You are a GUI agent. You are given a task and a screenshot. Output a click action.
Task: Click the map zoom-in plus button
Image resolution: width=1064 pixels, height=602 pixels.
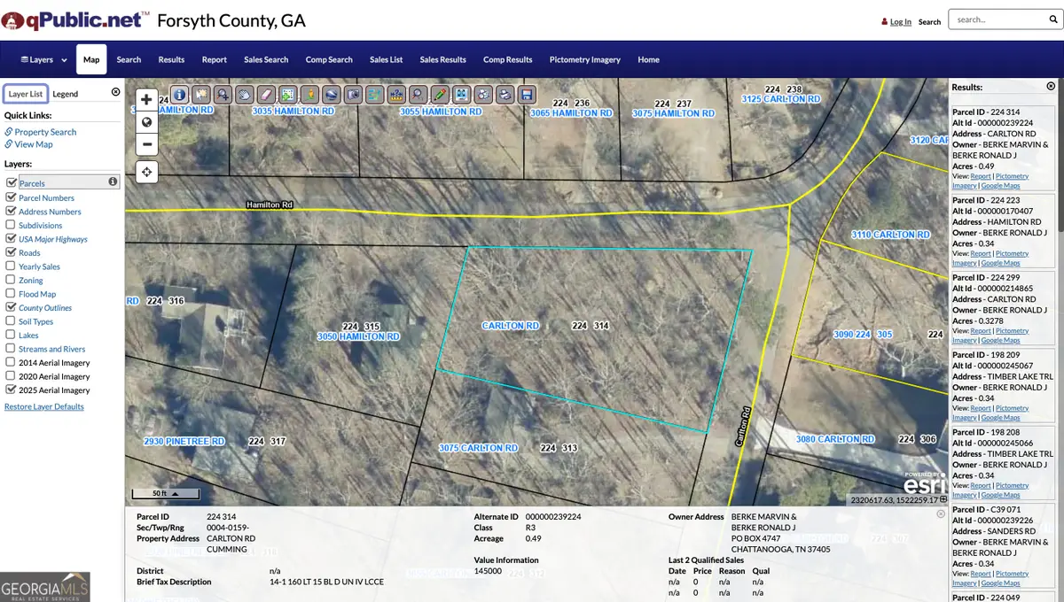pyautogui.click(x=146, y=99)
